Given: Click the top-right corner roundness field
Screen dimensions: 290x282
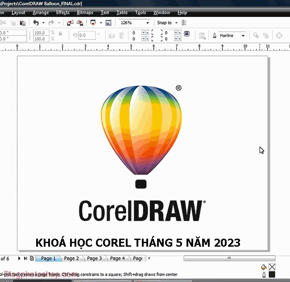Looking at the screenshot, I should click(x=169, y=33).
